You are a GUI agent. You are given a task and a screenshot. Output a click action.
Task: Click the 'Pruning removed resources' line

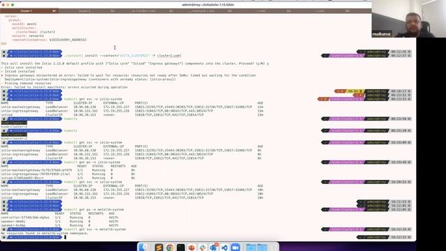click(26, 84)
